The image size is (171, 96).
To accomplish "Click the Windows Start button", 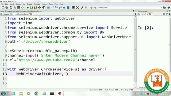I will point(3,94).
